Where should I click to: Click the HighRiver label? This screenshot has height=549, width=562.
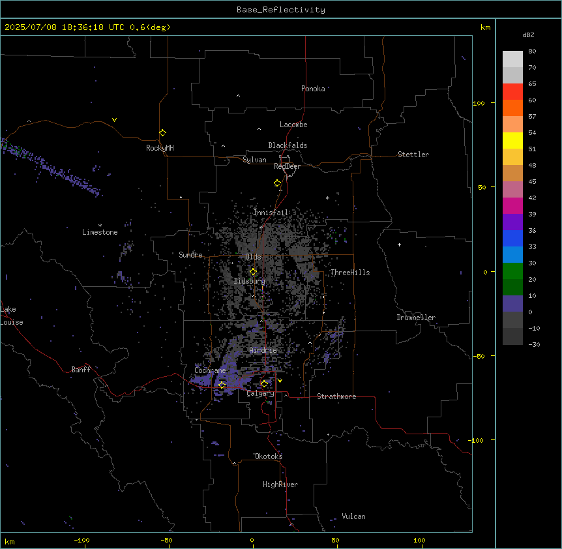click(280, 484)
